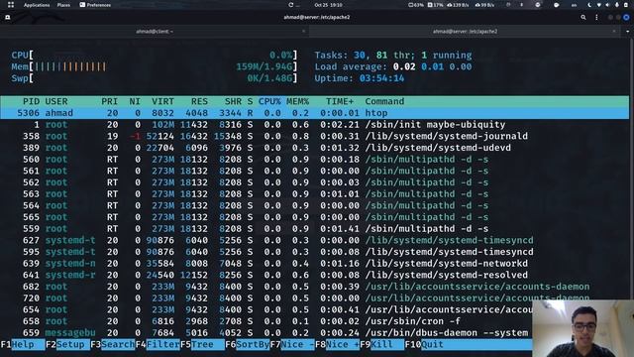Click F8 Nice + in htop footer
The image size is (634, 357).
(x=337, y=344)
